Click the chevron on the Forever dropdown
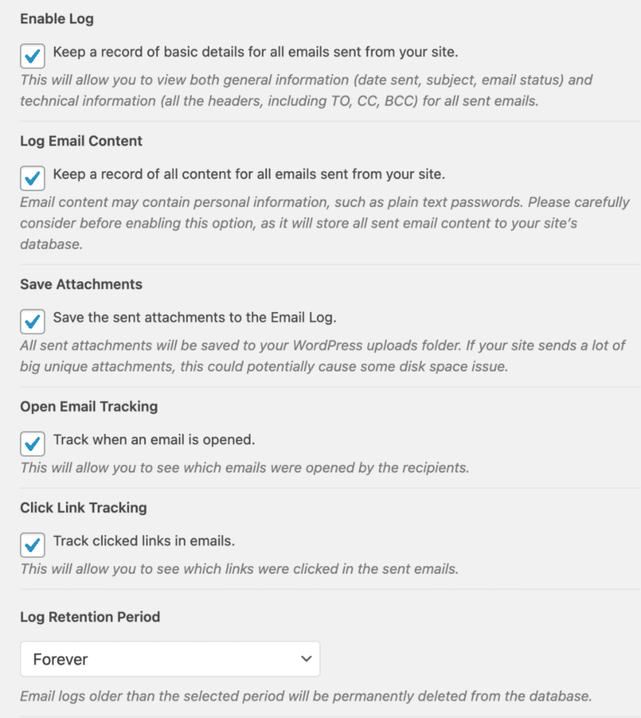 (305, 659)
